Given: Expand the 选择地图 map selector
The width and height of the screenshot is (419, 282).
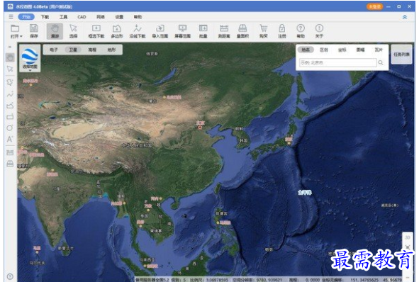Looking at the screenshot, I should 30,59.
